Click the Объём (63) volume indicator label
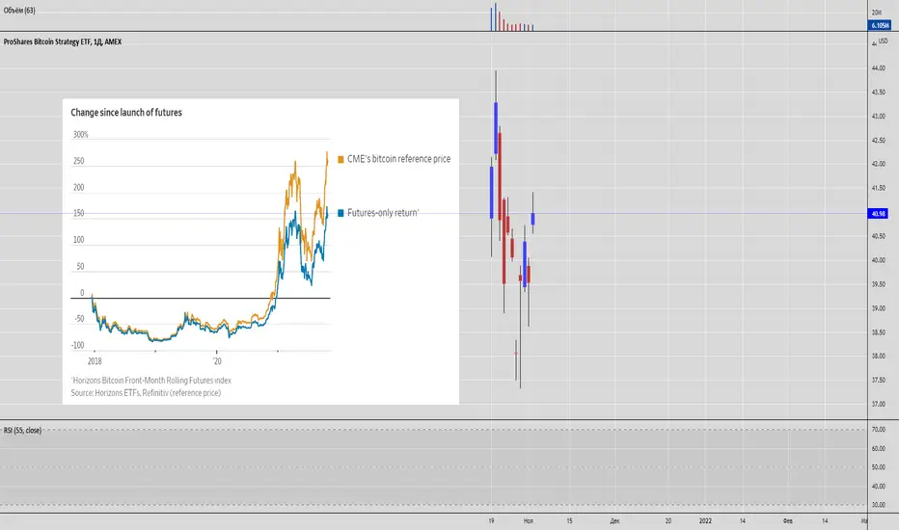899x530 pixels. click(x=19, y=11)
